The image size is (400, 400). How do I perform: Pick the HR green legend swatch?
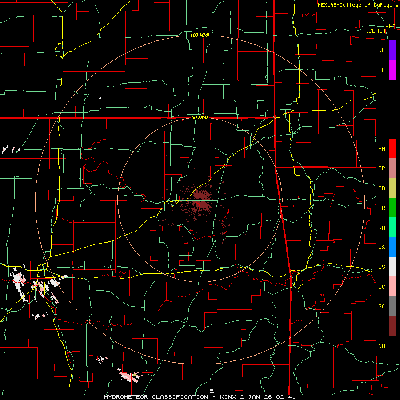pyautogui.click(x=392, y=208)
